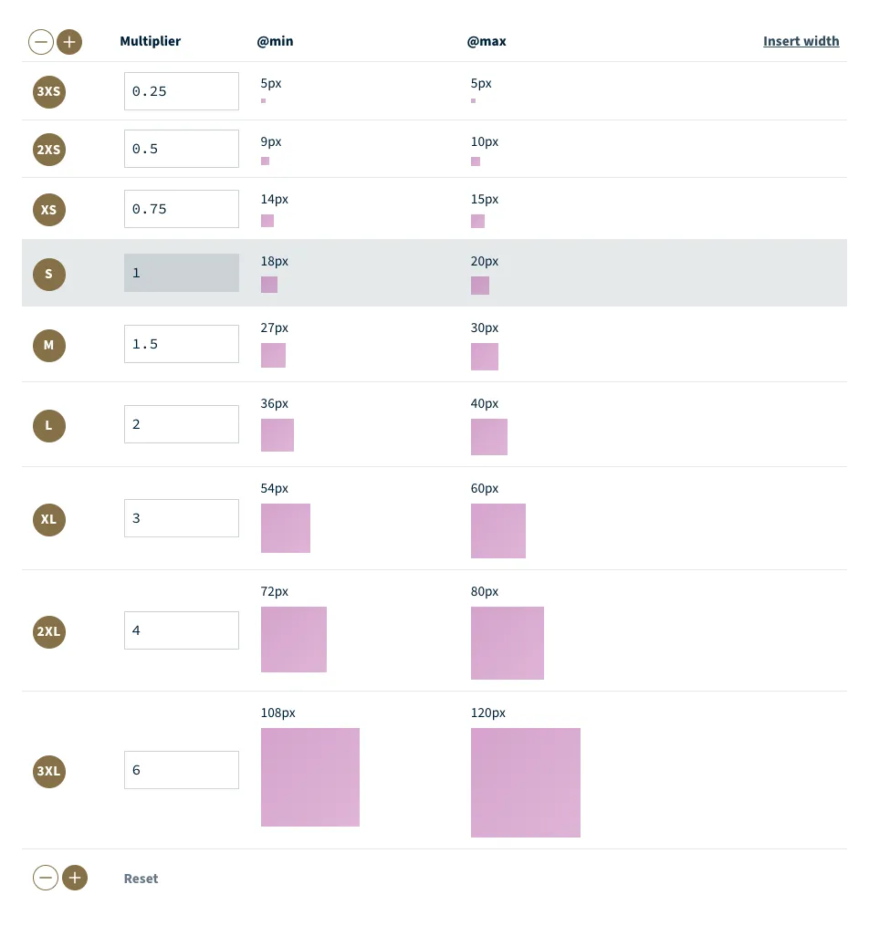The height and width of the screenshot is (926, 869).
Task: Select the 2XS size badge
Action: click(x=49, y=150)
